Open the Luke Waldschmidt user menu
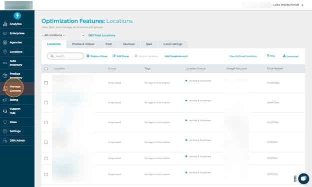 (x=287, y=5)
